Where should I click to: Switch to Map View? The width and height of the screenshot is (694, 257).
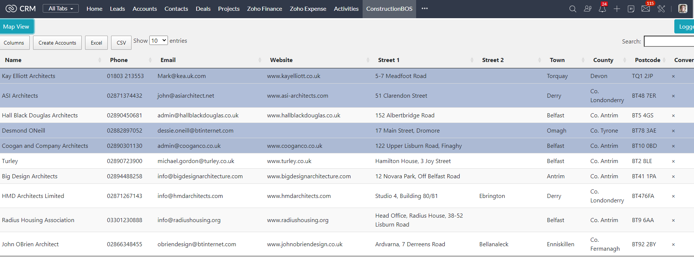tap(16, 26)
